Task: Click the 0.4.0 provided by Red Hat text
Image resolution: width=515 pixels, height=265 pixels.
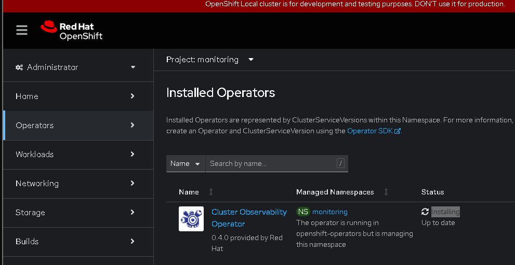Action: [x=247, y=243]
